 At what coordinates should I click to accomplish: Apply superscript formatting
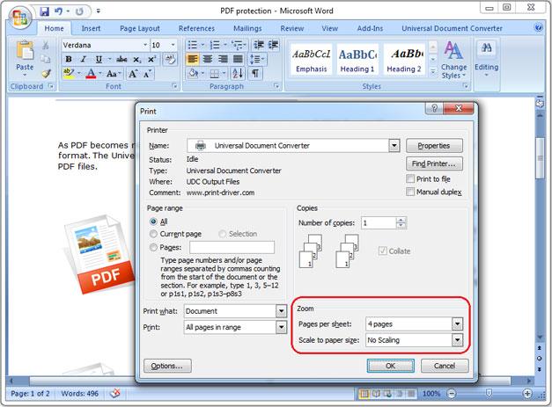[151, 59]
